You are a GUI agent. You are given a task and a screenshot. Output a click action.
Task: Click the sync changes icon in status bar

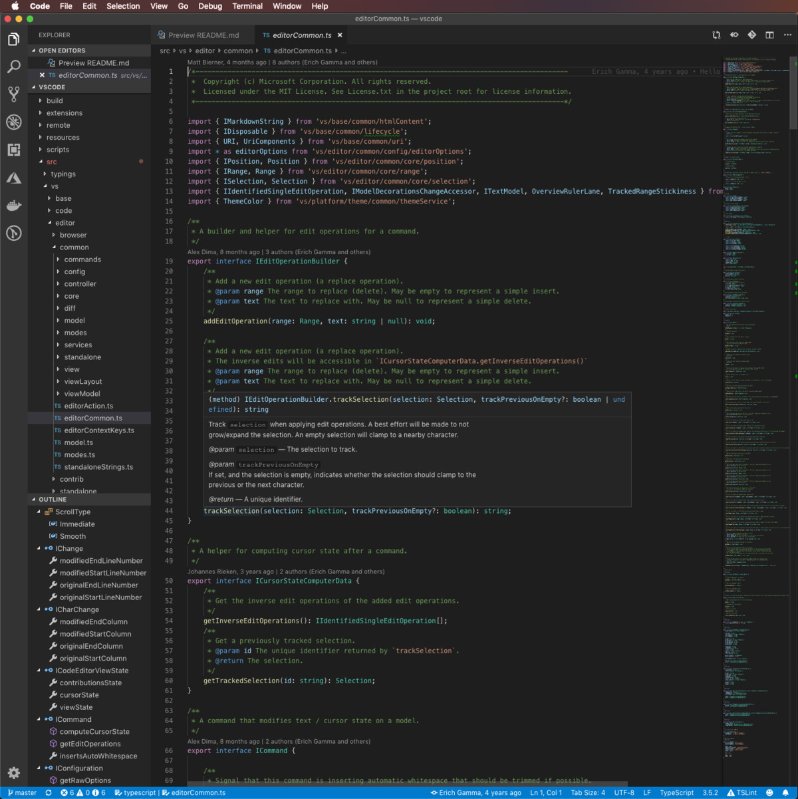[x=48, y=792]
